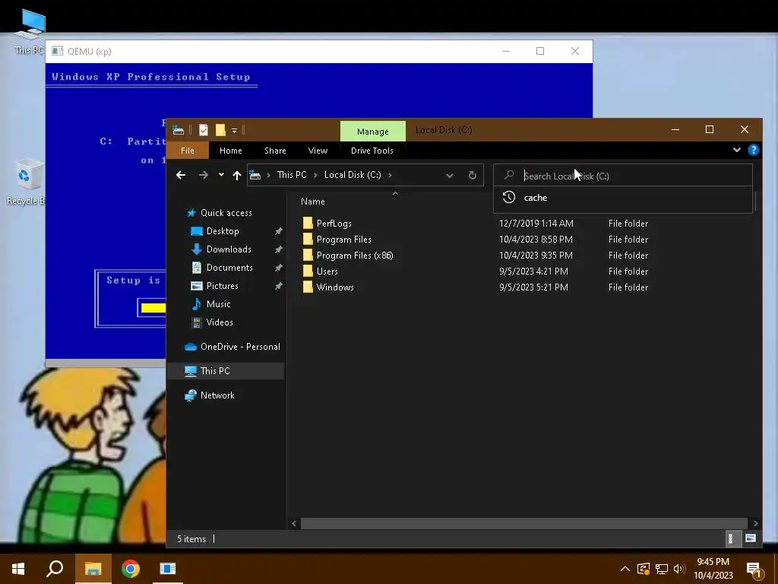Viewport: 778px width, 584px height.
Task: Go up one level with up arrow
Action: coord(237,175)
